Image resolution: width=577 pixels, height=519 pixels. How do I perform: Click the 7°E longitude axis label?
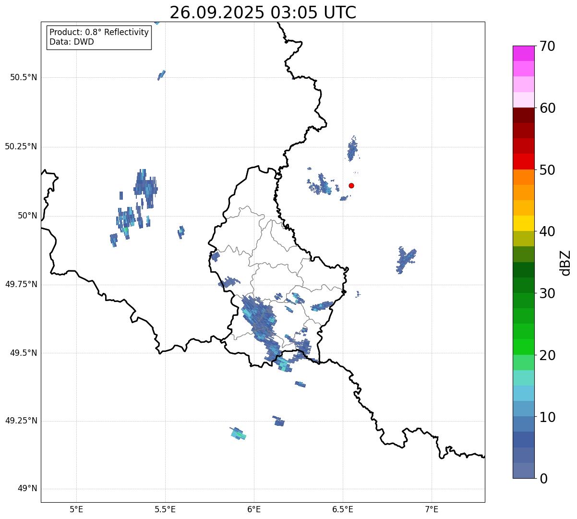(432, 509)
